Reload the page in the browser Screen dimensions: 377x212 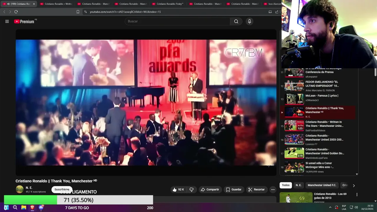click(16, 12)
